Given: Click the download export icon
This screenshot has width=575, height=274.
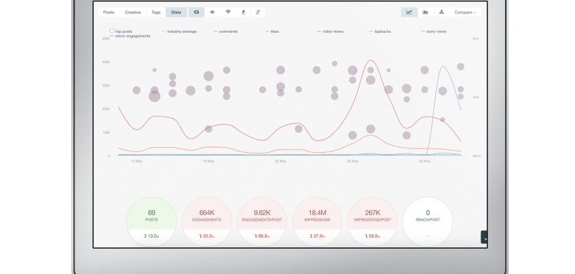Looking at the screenshot, I should pos(442,12).
